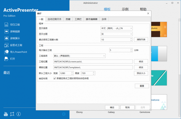The width and height of the screenshot is (181, 119).
Task: Switch to the script editor tab (脚本编辑器)
Action: tap(91, 19)
